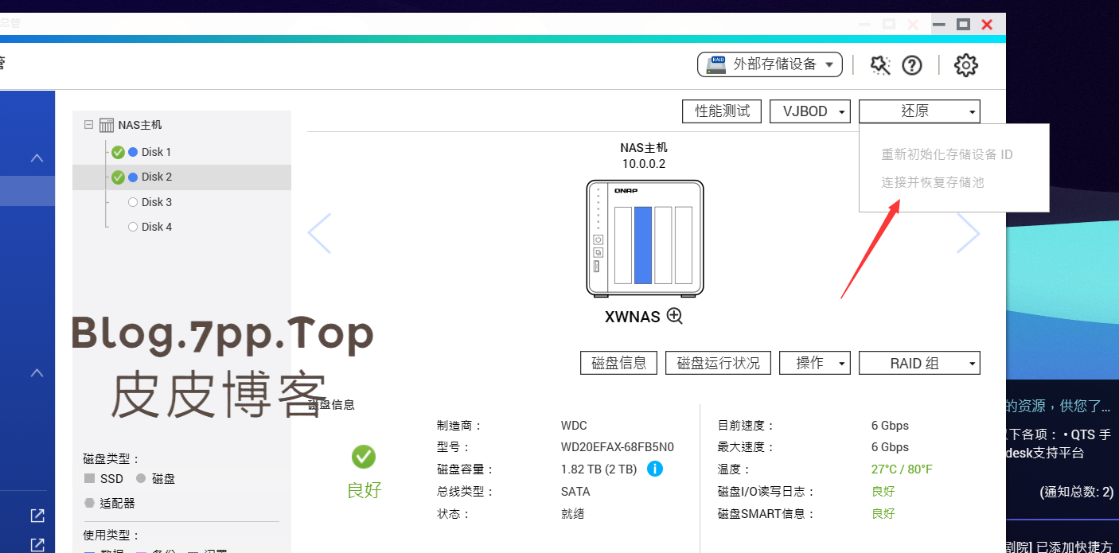Click the green check icon beside Disk 2
1119x553 pixels.
click(118, 177)
